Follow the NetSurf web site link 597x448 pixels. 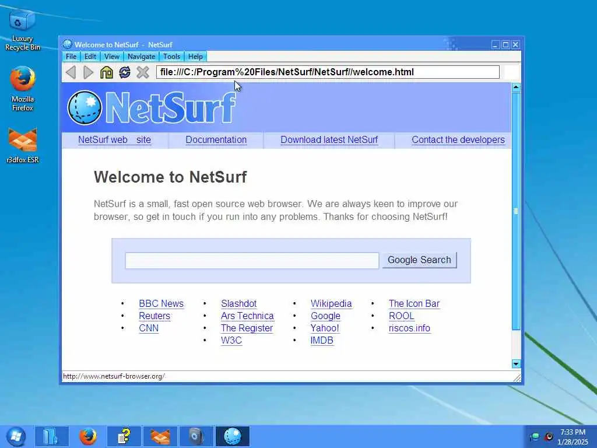click(x=115, y=140)
